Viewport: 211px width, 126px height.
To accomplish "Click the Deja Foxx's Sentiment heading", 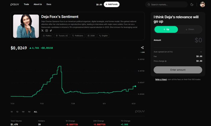I will (60, 17).
